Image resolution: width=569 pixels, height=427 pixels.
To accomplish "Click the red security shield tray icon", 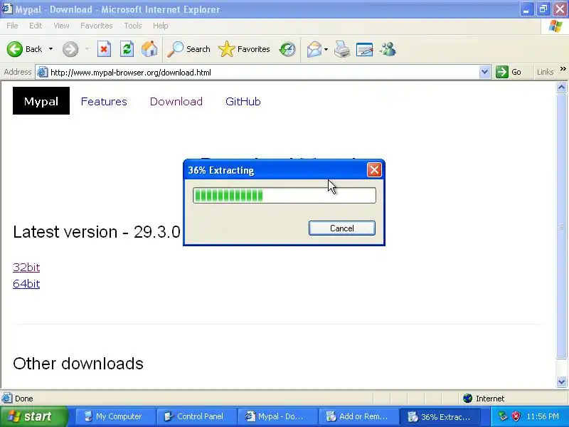I will point(516,416).
